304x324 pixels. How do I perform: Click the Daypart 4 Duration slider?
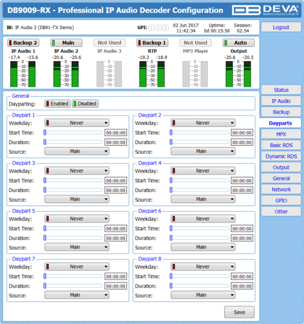pyautogui.click(x=199, y=190)
